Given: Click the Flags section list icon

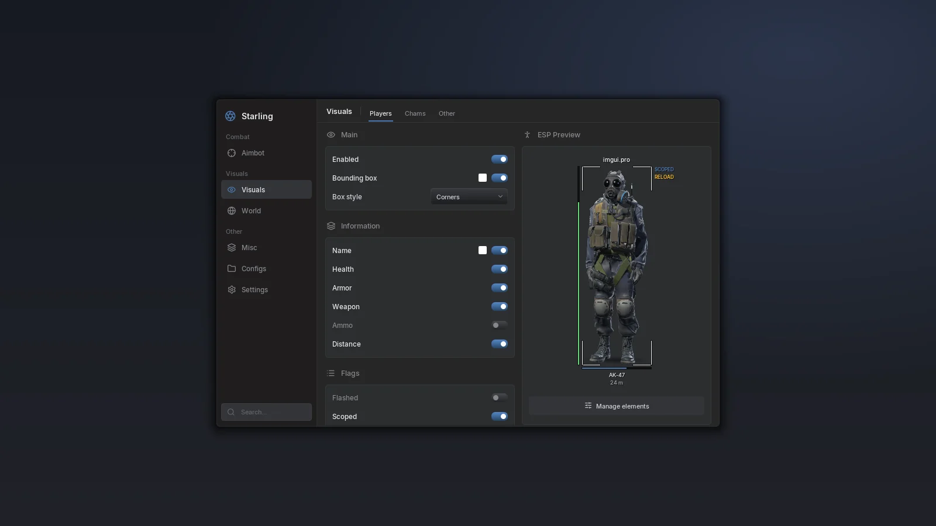Looking at the screenshot, I should point(331,373).
